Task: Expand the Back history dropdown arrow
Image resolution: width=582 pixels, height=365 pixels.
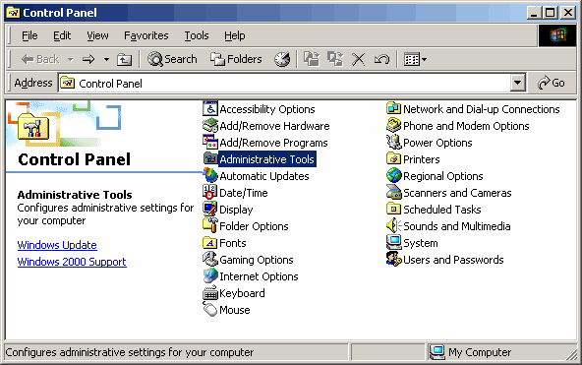Action: pyautogui.click(x=70, y=59)
